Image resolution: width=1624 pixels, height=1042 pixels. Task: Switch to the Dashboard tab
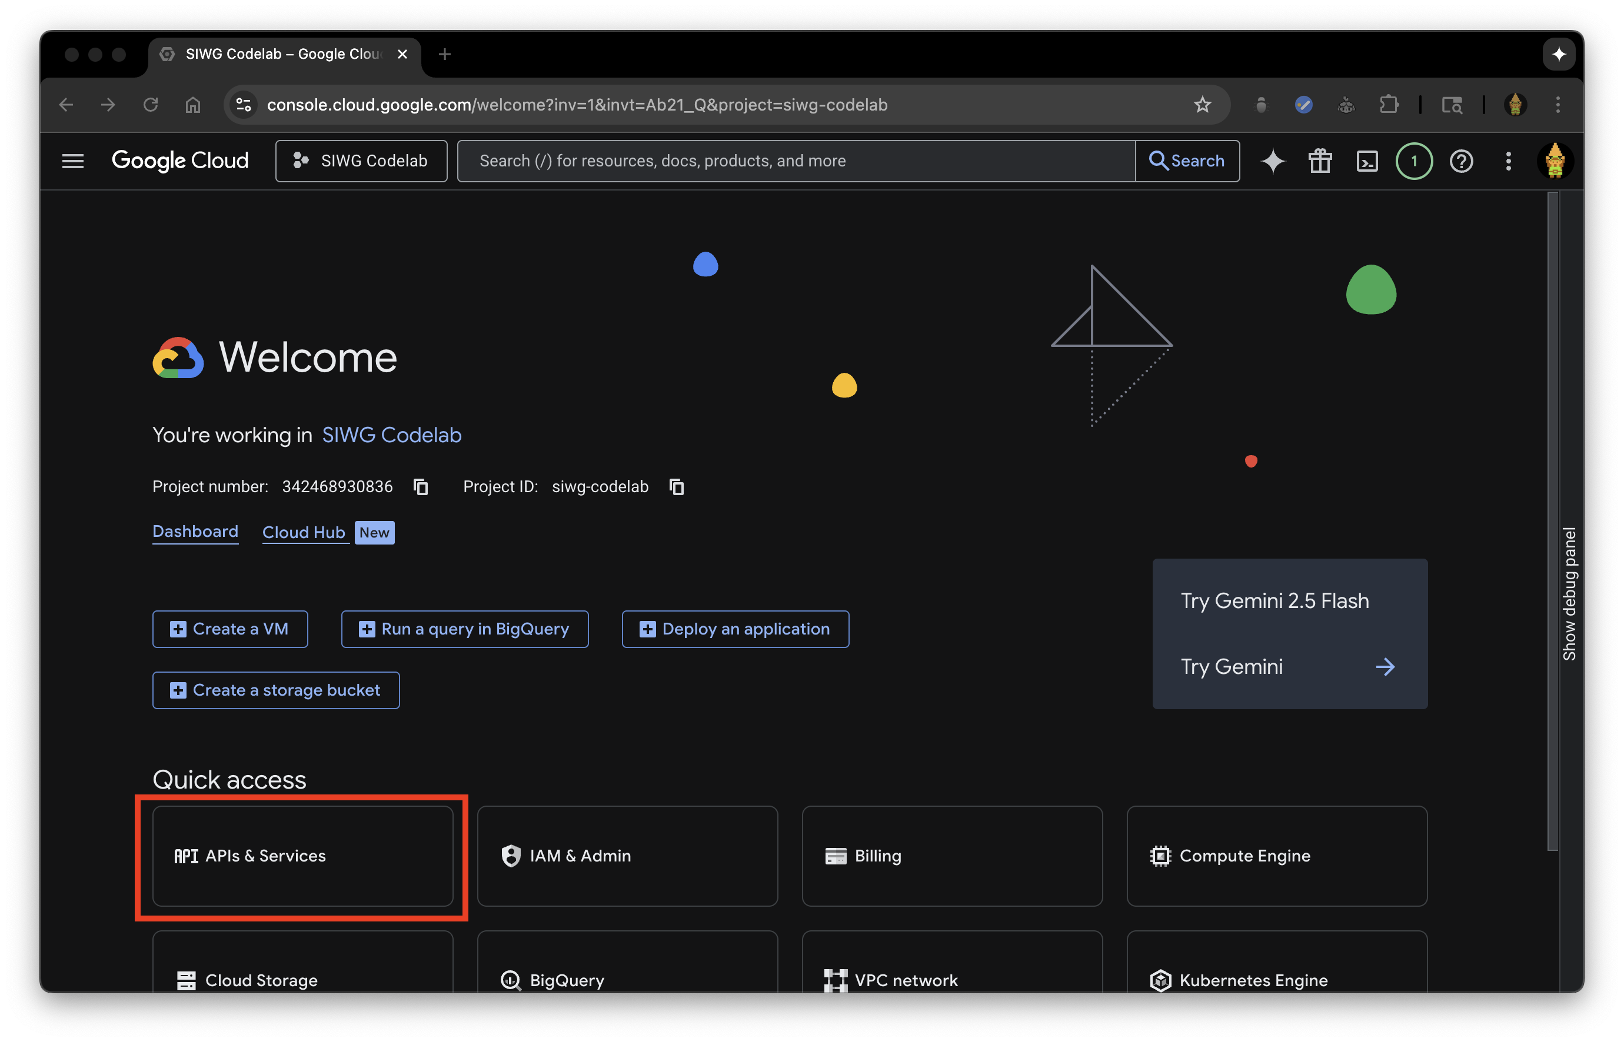coord(195,532)
